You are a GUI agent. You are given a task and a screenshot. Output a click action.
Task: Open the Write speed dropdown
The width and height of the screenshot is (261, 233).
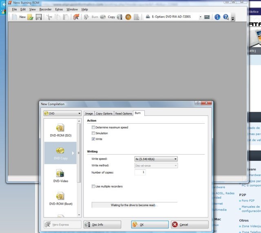coord(156,159)
